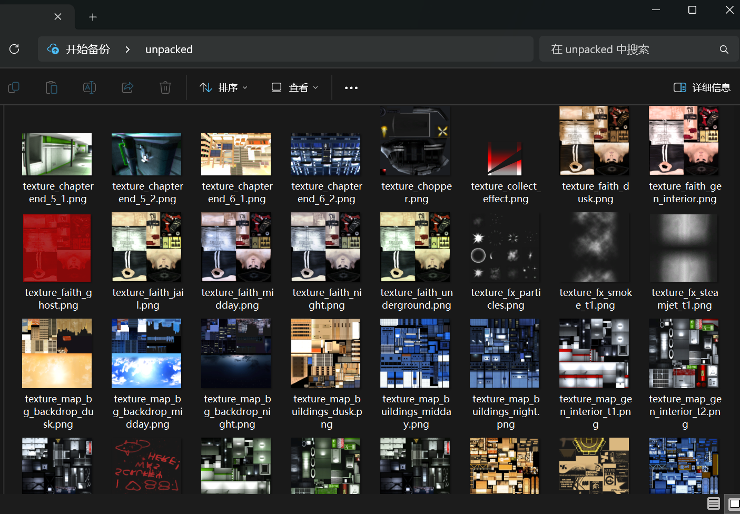Switch to details list view layout

[714, 503]
